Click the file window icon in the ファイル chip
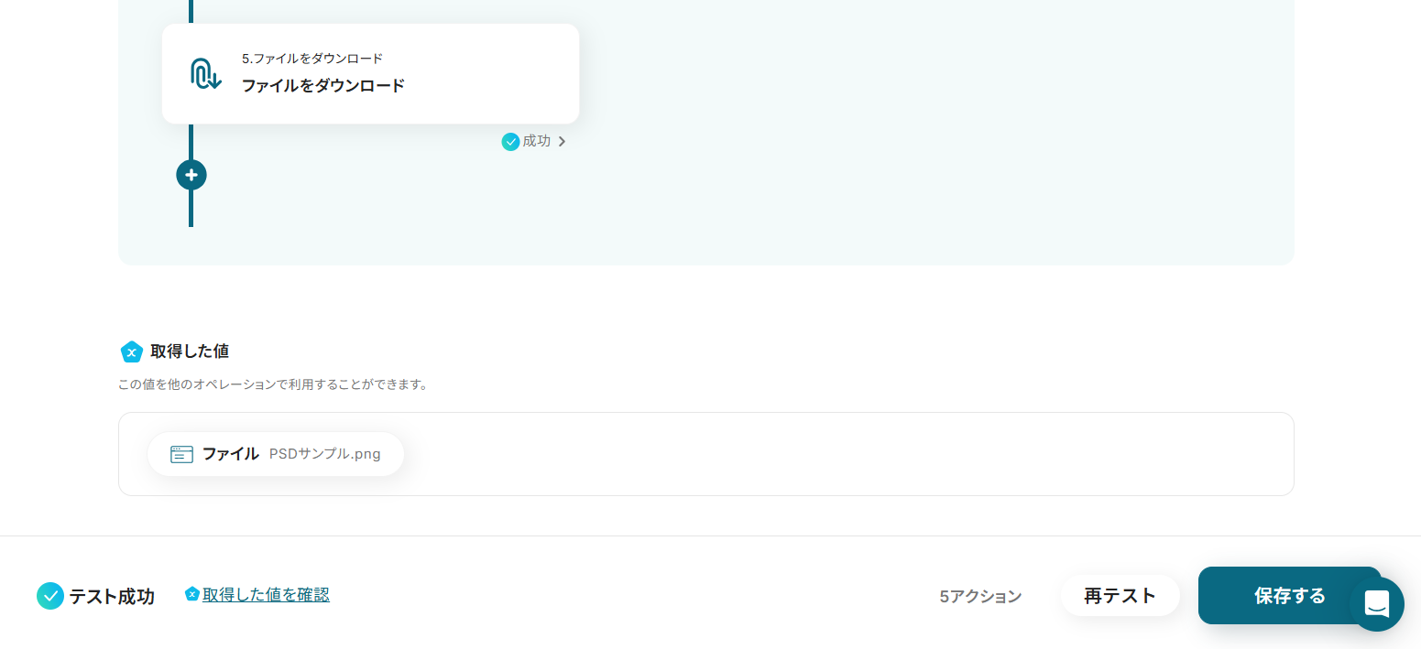 coord(181,454)
